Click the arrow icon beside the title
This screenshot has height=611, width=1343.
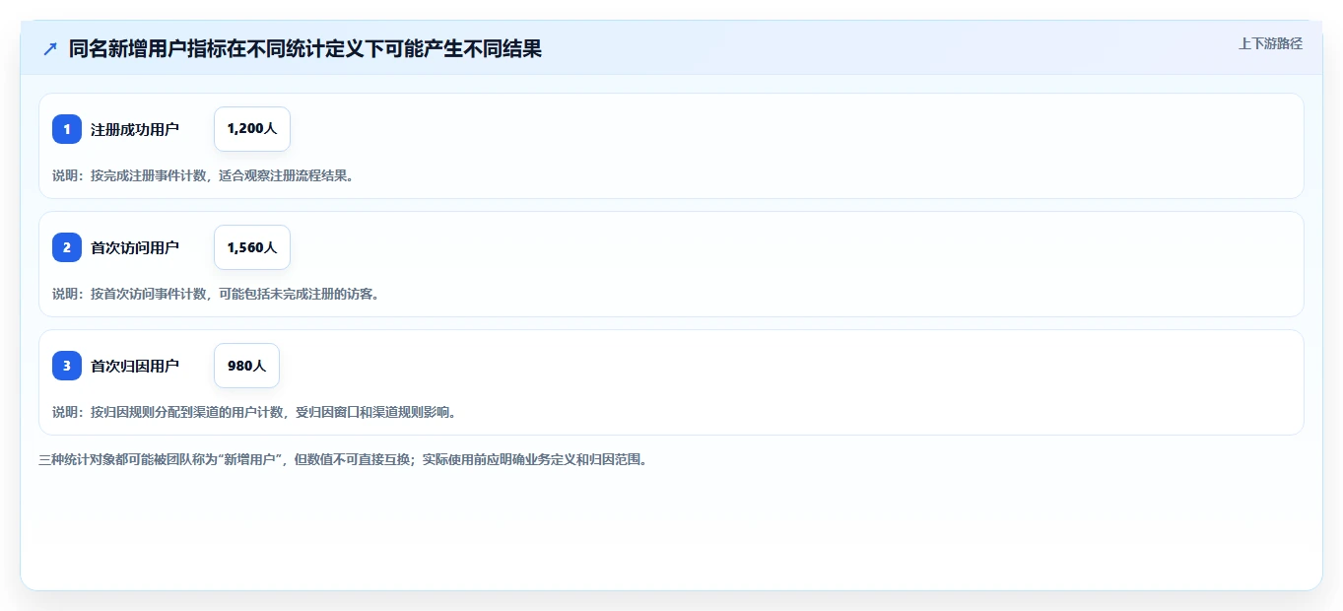49,48
